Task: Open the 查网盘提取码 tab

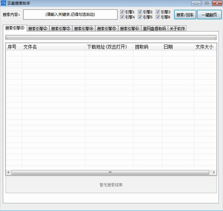Action: point(154,29)
